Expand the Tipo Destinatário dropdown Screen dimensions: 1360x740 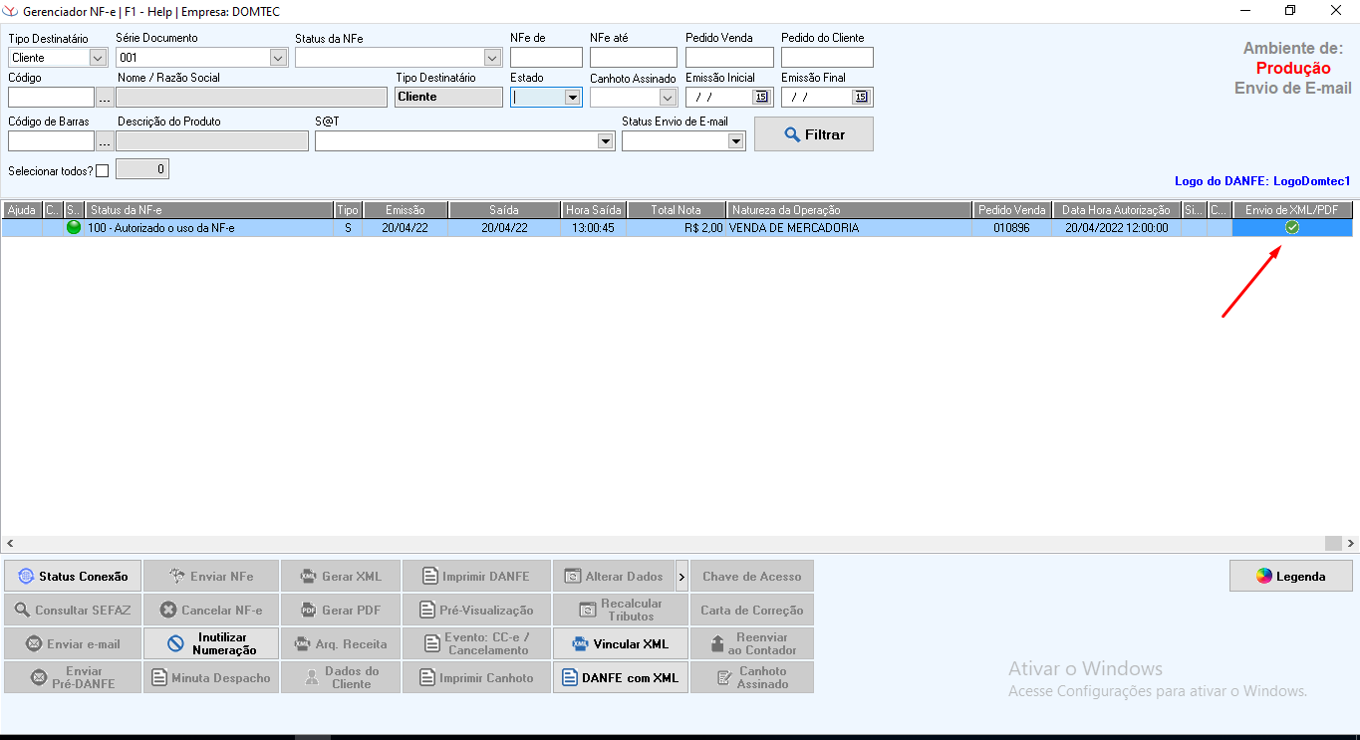coord(98,58)
